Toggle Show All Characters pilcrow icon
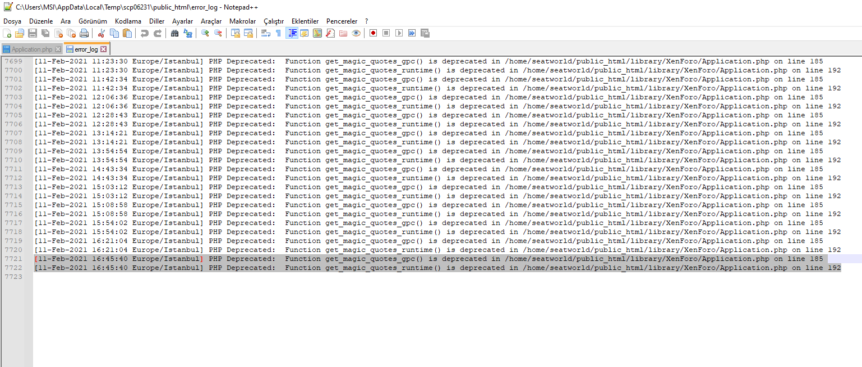Viewport: 862px width, 367px height. [278, 33]
